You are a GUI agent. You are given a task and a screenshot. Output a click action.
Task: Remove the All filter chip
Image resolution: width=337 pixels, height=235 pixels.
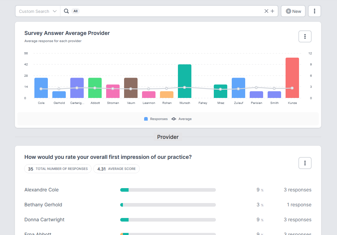click(x=75, y=11)
